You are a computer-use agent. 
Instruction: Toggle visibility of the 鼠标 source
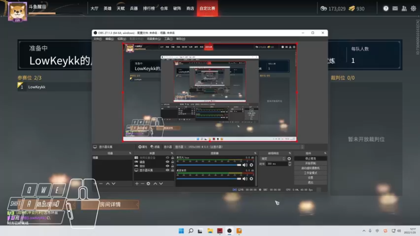pos(167,166)
